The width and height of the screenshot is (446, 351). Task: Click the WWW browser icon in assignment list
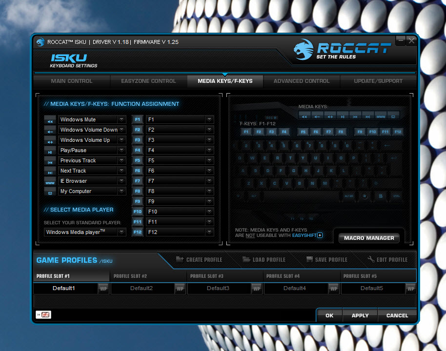tap(50, 181)
